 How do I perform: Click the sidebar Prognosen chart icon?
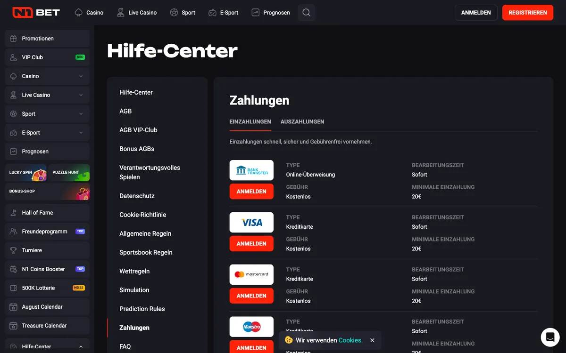tap(13, 152)
